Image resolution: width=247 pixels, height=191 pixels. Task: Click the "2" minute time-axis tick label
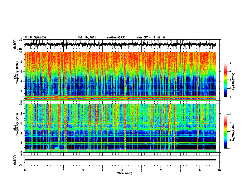point(64,170)
